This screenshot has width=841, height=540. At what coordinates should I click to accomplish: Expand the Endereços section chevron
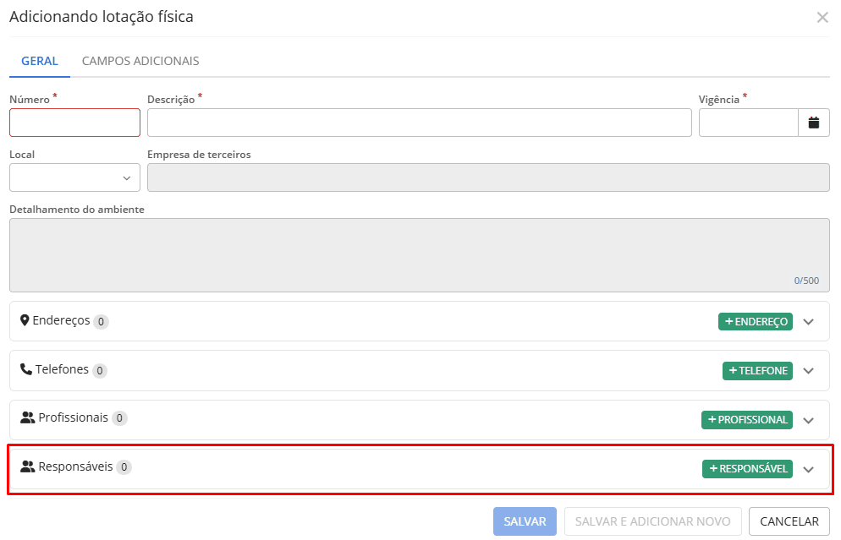pos(808,322)
